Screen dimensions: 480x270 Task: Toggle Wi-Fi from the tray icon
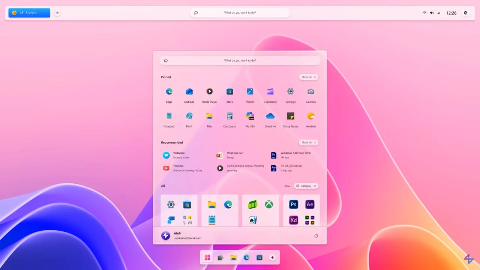pyautogui.click(x=425, y=13)
